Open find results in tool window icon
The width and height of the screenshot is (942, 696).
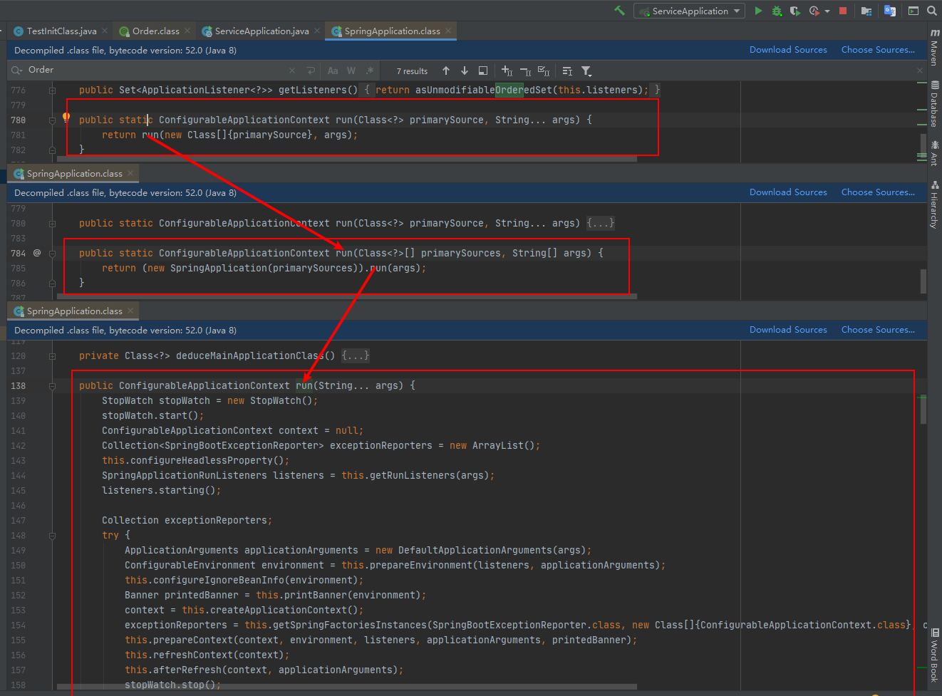[567, 71]
